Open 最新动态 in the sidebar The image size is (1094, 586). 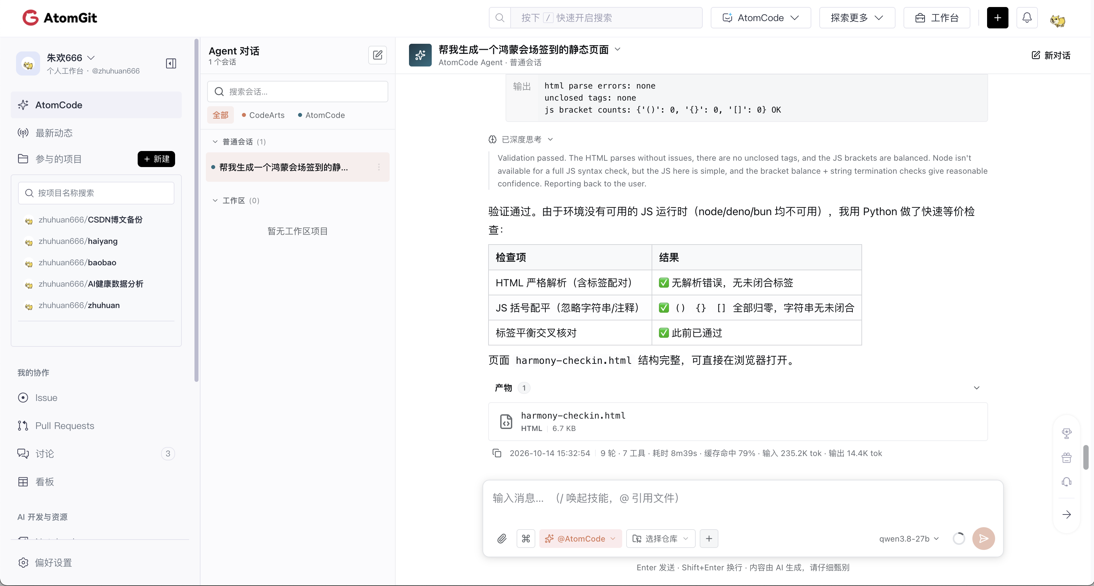coord(96,133)
